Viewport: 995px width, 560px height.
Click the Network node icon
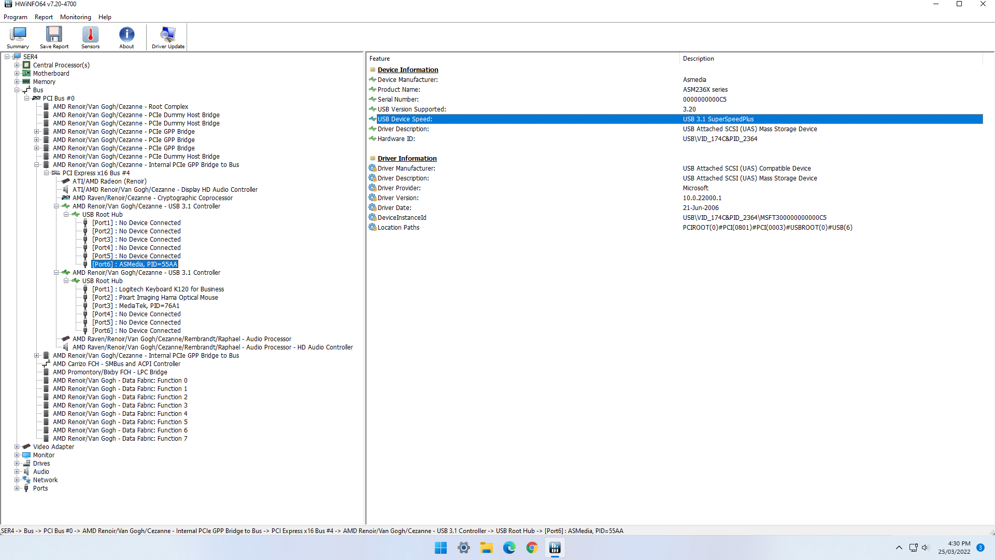coord(26,480)
